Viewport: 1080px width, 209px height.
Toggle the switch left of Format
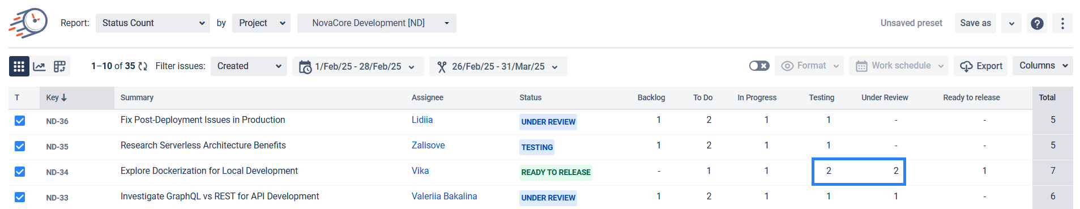click(x=759, y=66)
